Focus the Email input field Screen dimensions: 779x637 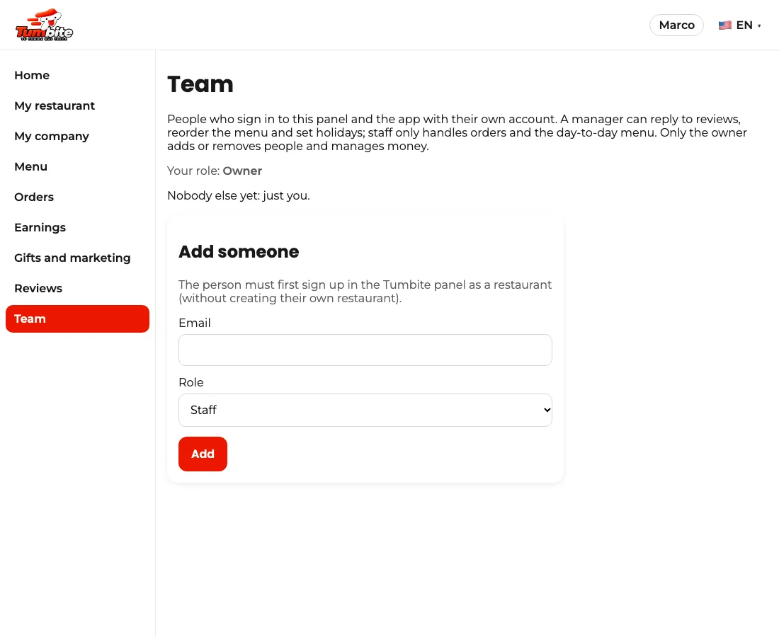tap(365, 350)
